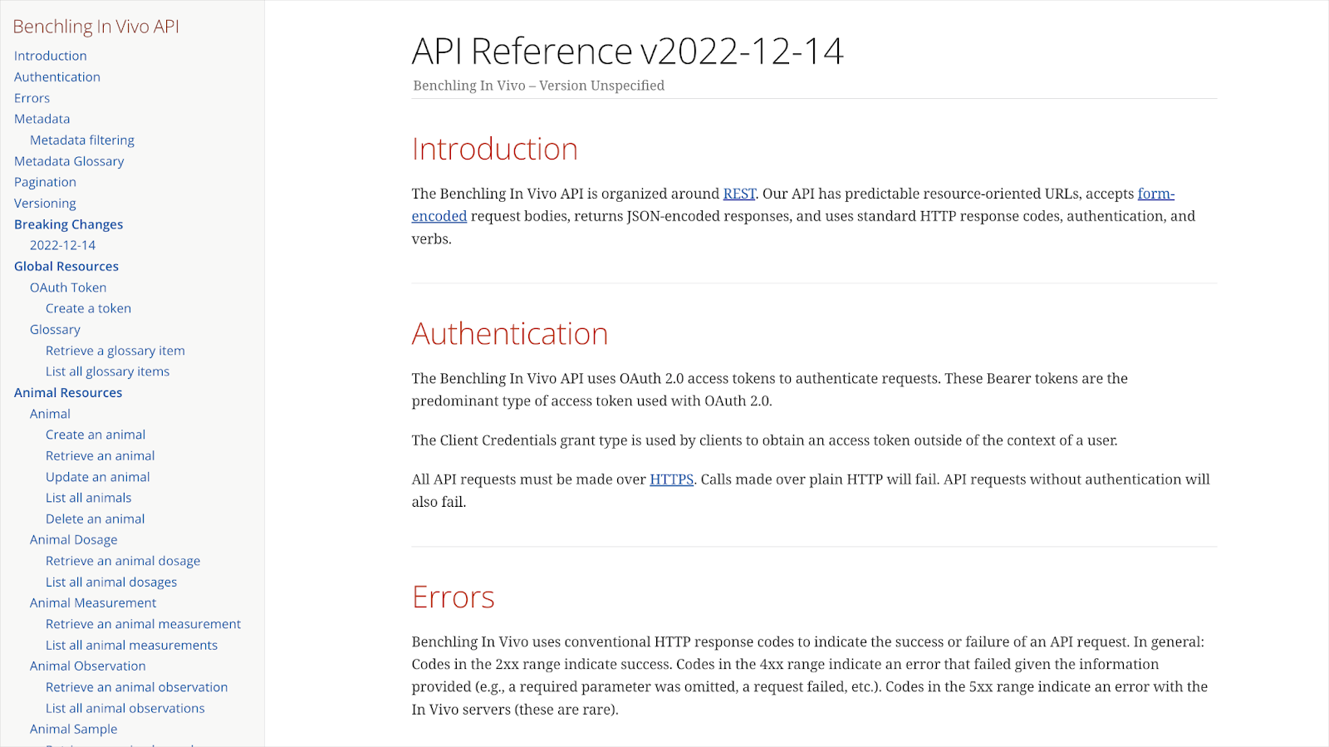Open the REST hyperlink in Introduction

point(738,194)
